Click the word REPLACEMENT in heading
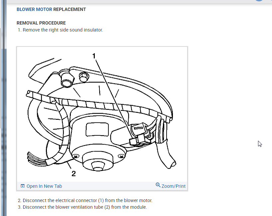Screen dimensions: 272x216 pyautogui.click(x=69, y=9)
